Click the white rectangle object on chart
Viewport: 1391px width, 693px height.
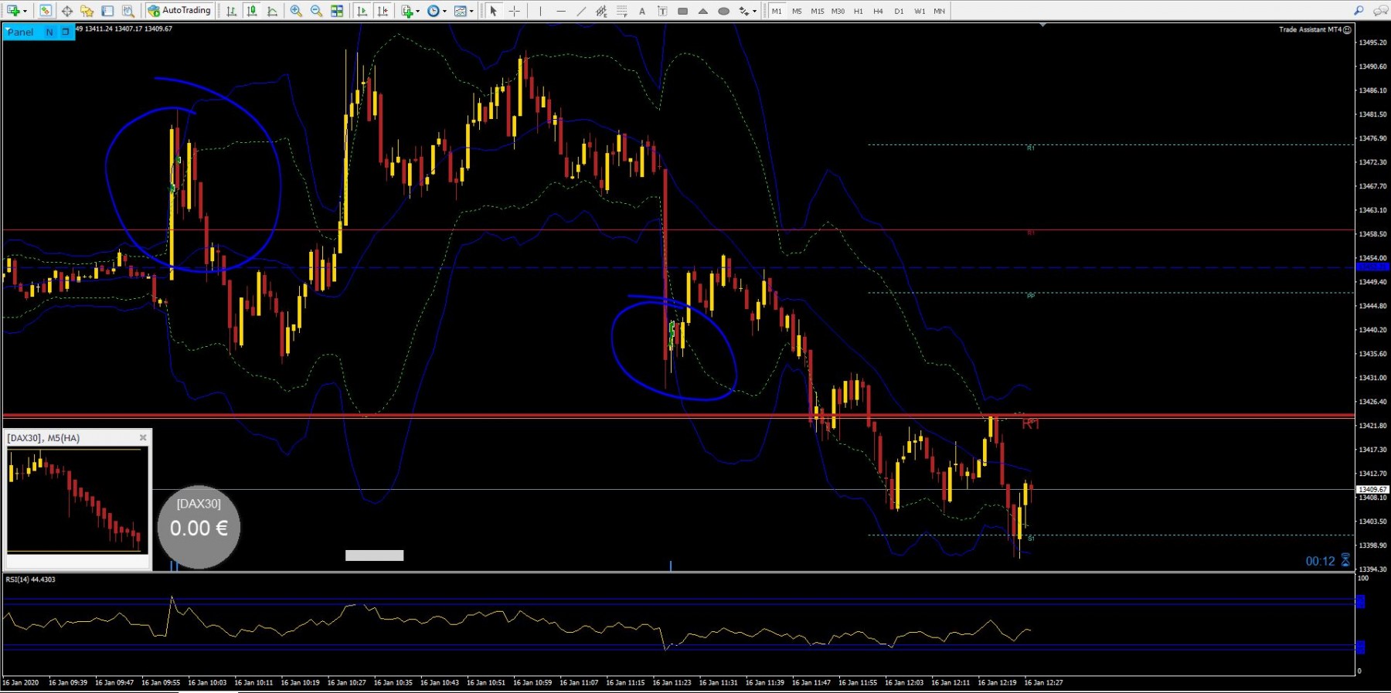[x=374, y=555]
